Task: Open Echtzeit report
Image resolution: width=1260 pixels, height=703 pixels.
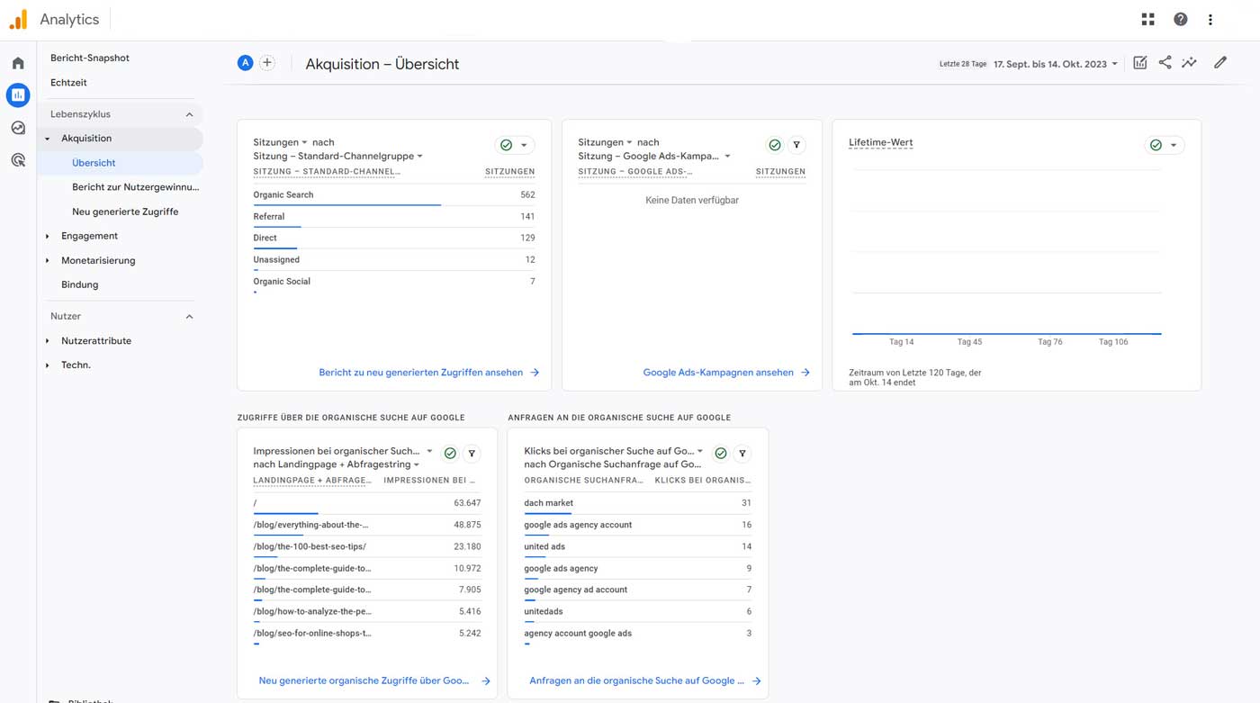Action: click(68, 83)
